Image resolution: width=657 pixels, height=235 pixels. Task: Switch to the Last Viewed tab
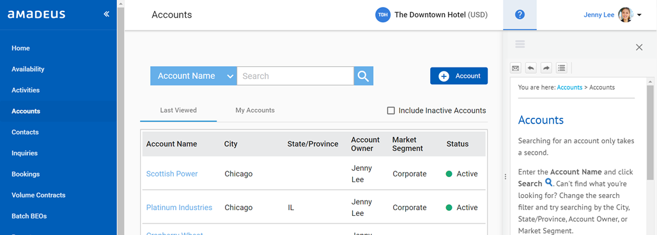coord(178,111)
